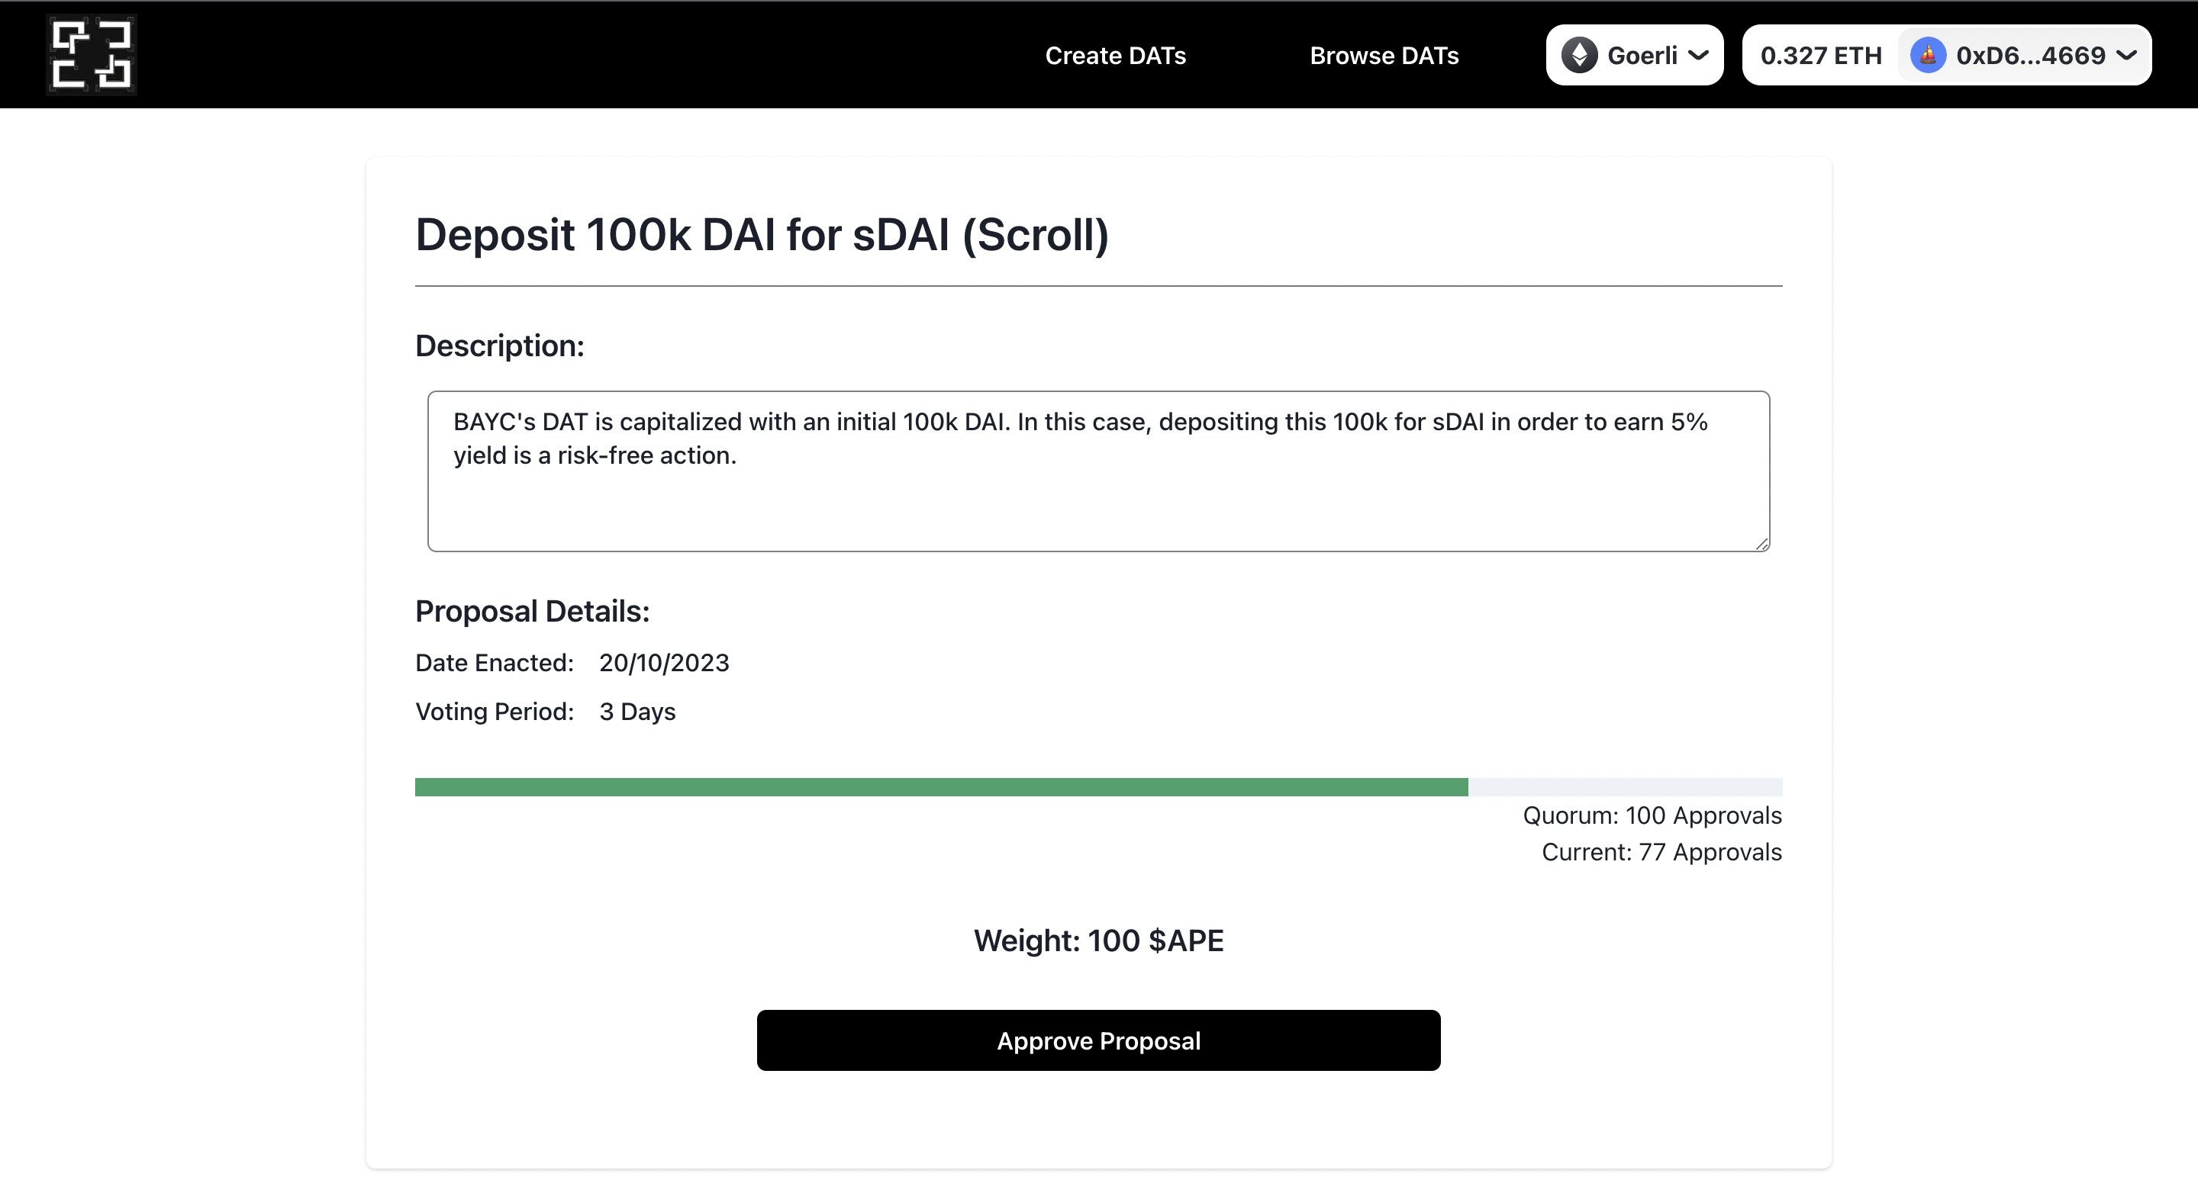This screenshot has width=2198, height=1196.
Task: Click 'Quorum: 100 Approvals' text
Action: 1652,815
